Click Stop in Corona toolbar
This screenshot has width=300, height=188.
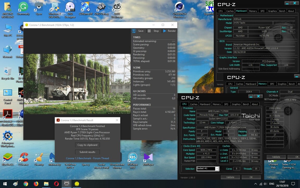coord(153,31)
